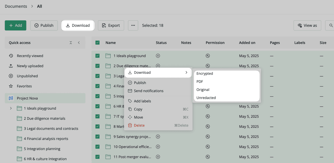Click the Unpublished icon in Quick access

[x=11, y=76]
